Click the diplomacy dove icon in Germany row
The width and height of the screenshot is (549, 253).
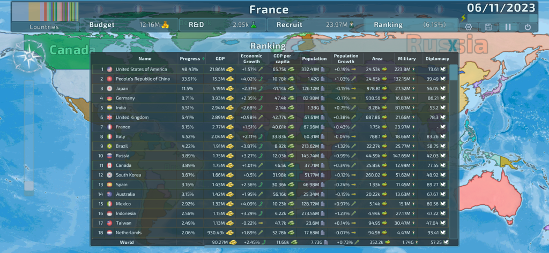click(443, 98)
